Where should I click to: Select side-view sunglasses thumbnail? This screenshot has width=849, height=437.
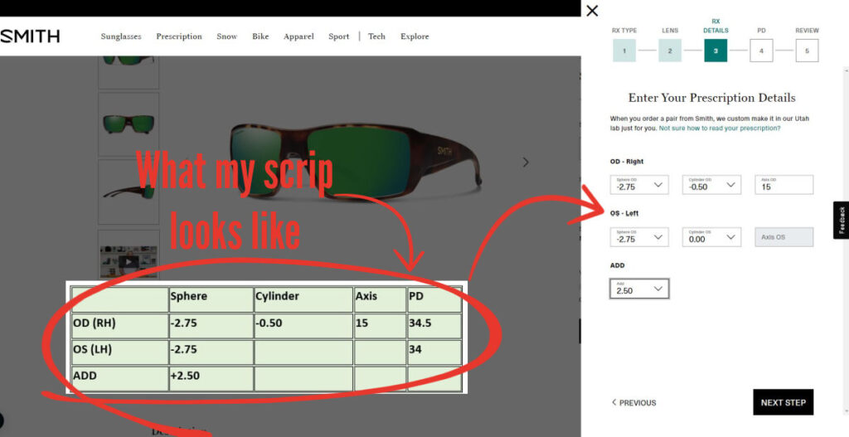tap(129, 192)
